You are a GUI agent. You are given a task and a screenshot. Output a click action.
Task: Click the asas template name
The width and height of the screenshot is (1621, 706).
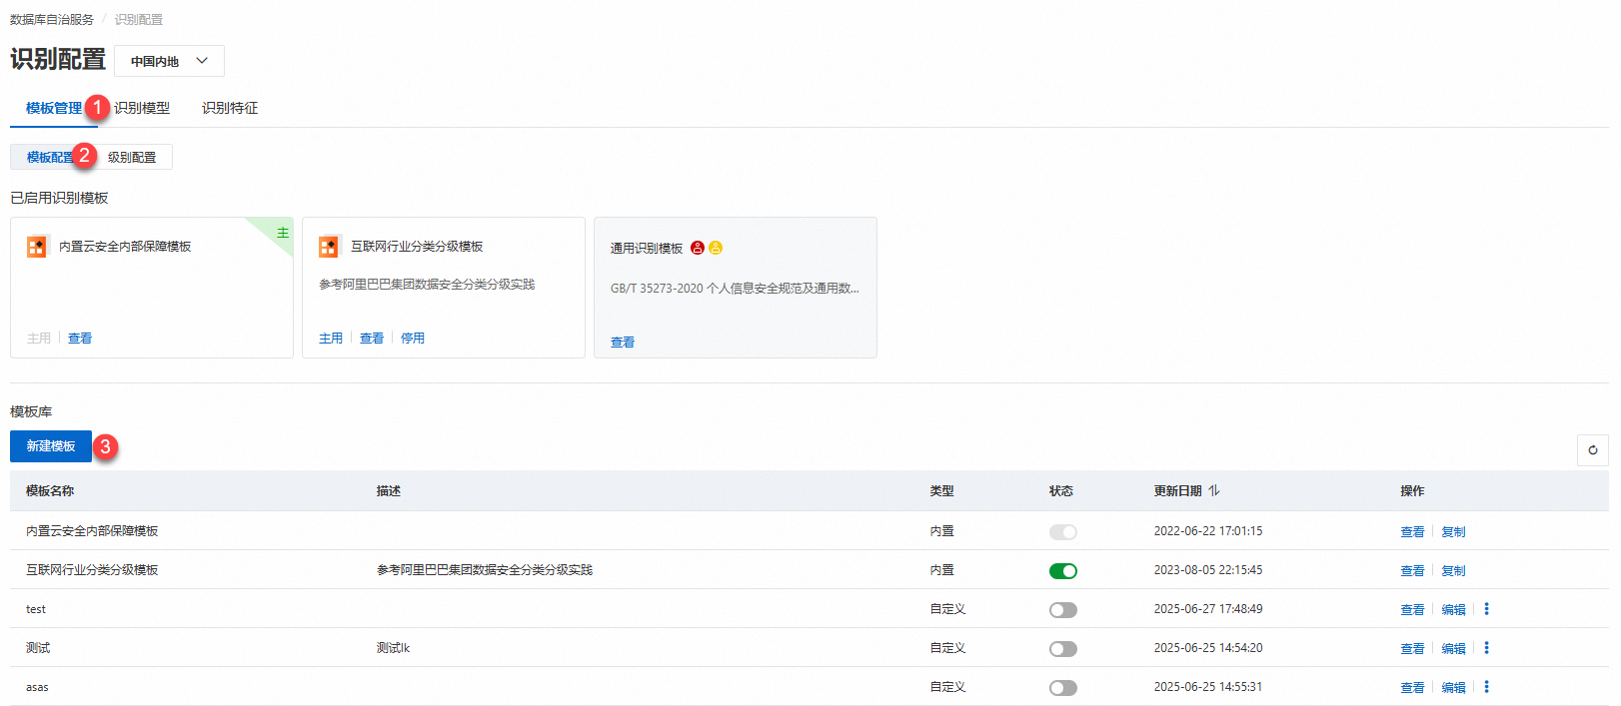click(37, 687)
